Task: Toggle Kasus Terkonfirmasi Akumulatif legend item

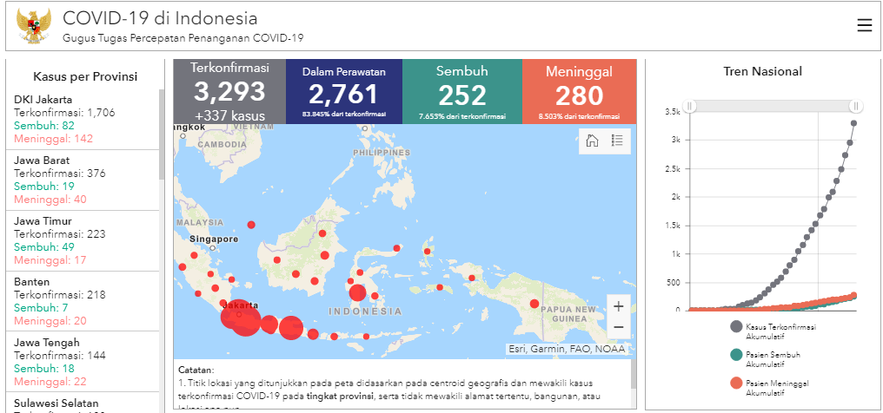Action: (773, 330)
